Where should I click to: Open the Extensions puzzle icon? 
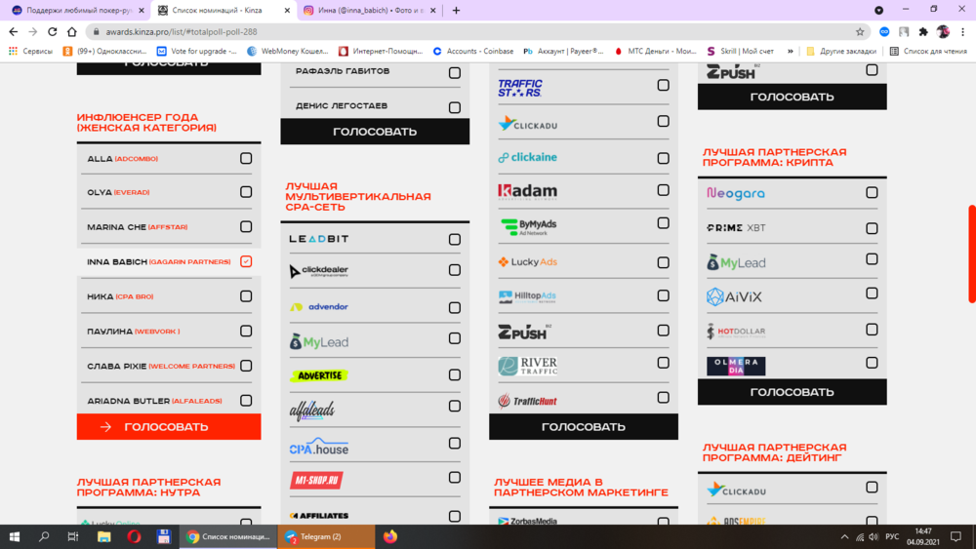[923, 32]
